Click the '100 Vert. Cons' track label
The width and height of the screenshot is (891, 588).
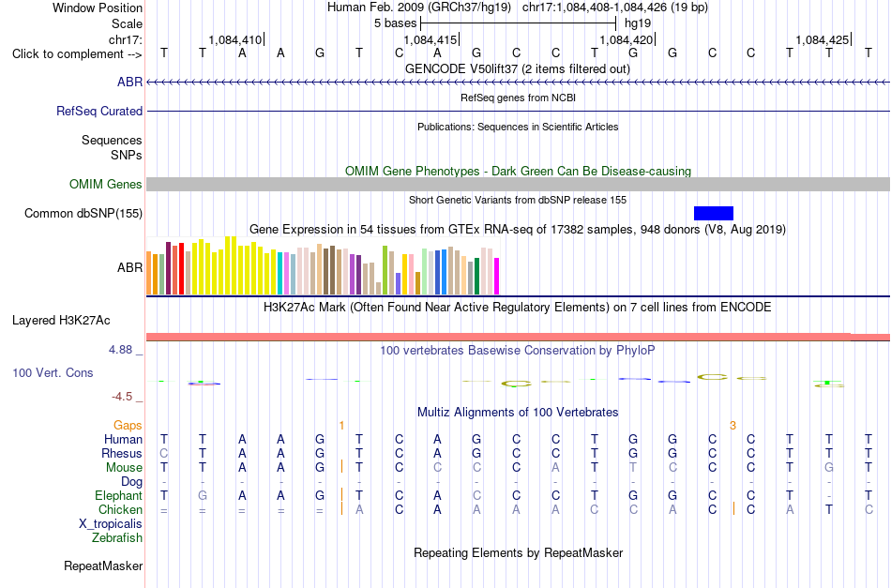click(x=53, y=372)
